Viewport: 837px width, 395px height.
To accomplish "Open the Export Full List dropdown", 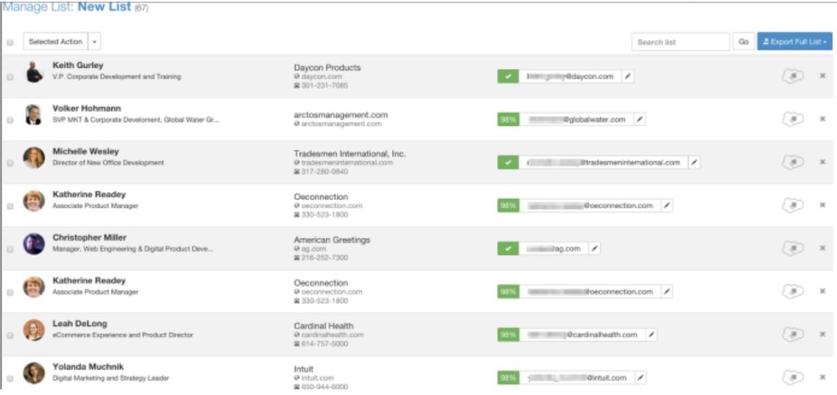I will point(795,42).
